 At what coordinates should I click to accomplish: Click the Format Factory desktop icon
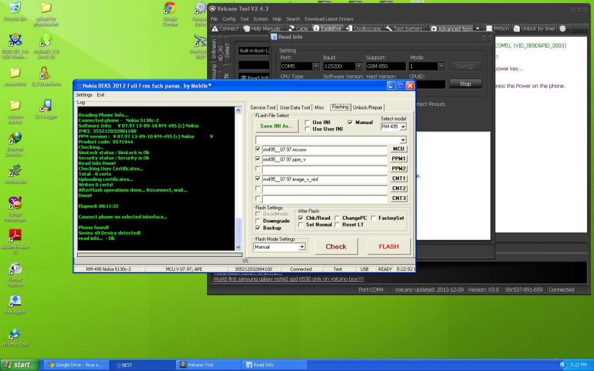pyautogui.click(x=15, y=275)
